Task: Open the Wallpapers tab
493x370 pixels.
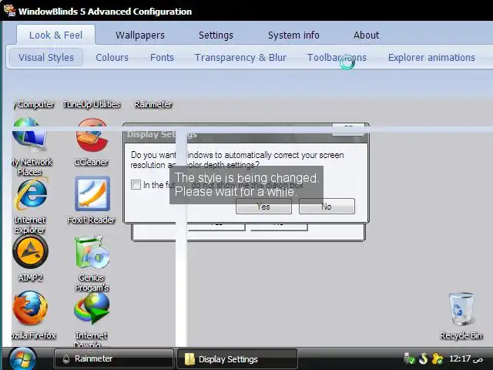Action: click(x=140, y=35)
